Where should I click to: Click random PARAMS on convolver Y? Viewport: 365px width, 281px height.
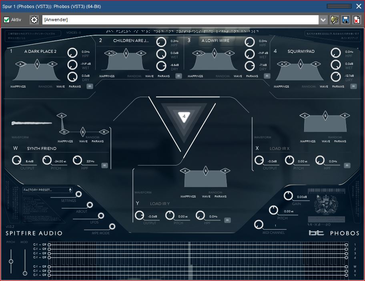pyautogui.click(x=221, y=196)
